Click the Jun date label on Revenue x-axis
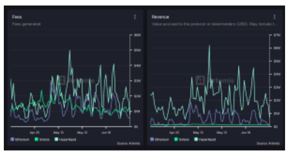The height and width of the screenshot is (153, 291). click(246, 132)
